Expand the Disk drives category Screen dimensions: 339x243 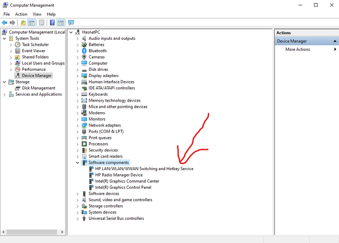point(78,69)
